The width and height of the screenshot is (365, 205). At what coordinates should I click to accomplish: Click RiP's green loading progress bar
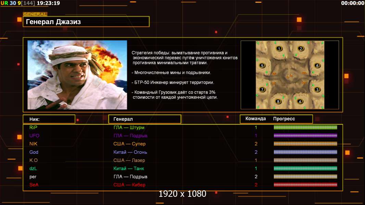(x=305, y=127)
